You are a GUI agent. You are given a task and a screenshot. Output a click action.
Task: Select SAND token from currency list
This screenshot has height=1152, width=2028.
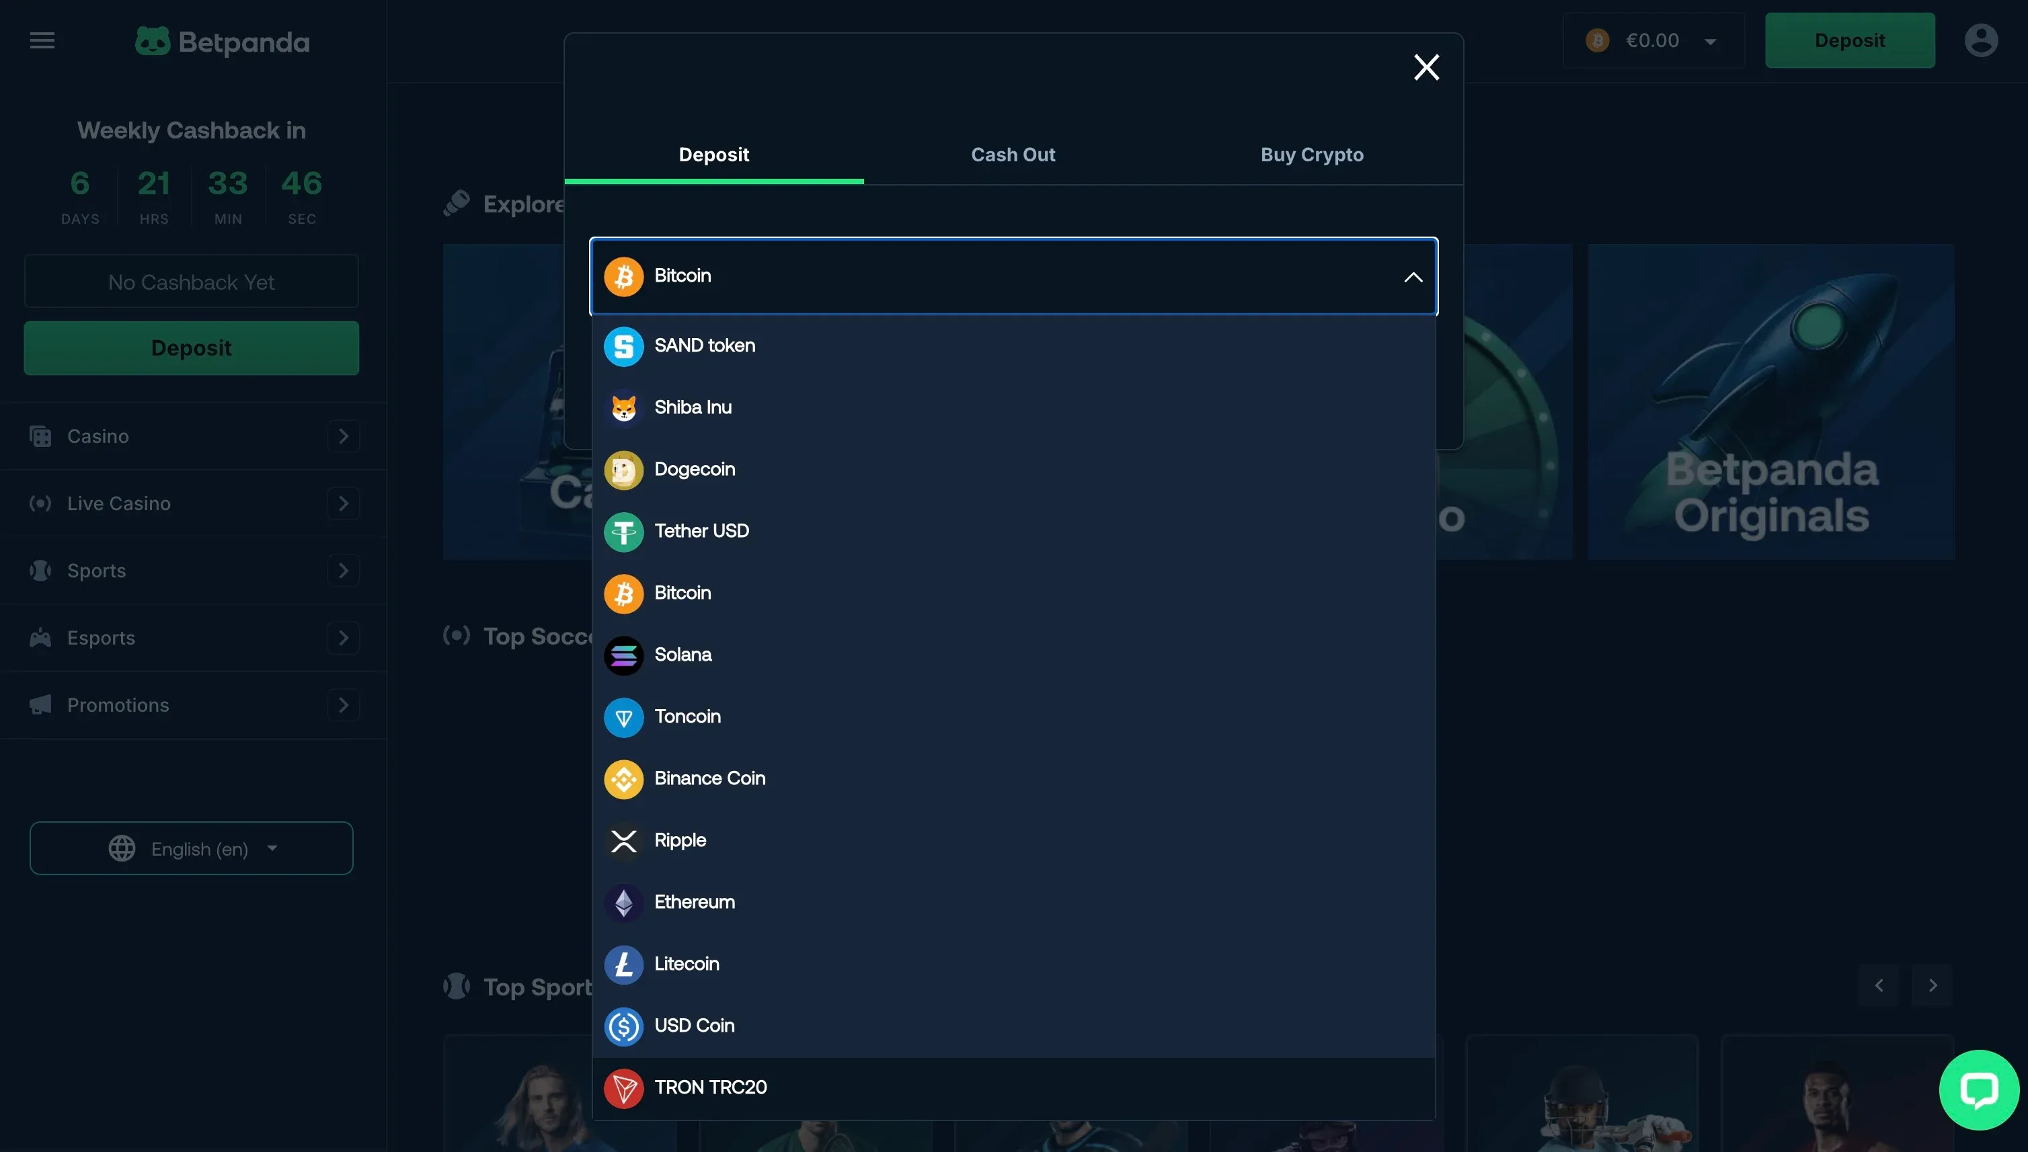pos(705,345)
